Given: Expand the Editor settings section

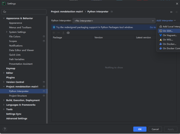Looking at the screenshot, I should click(x=4, y=73).
